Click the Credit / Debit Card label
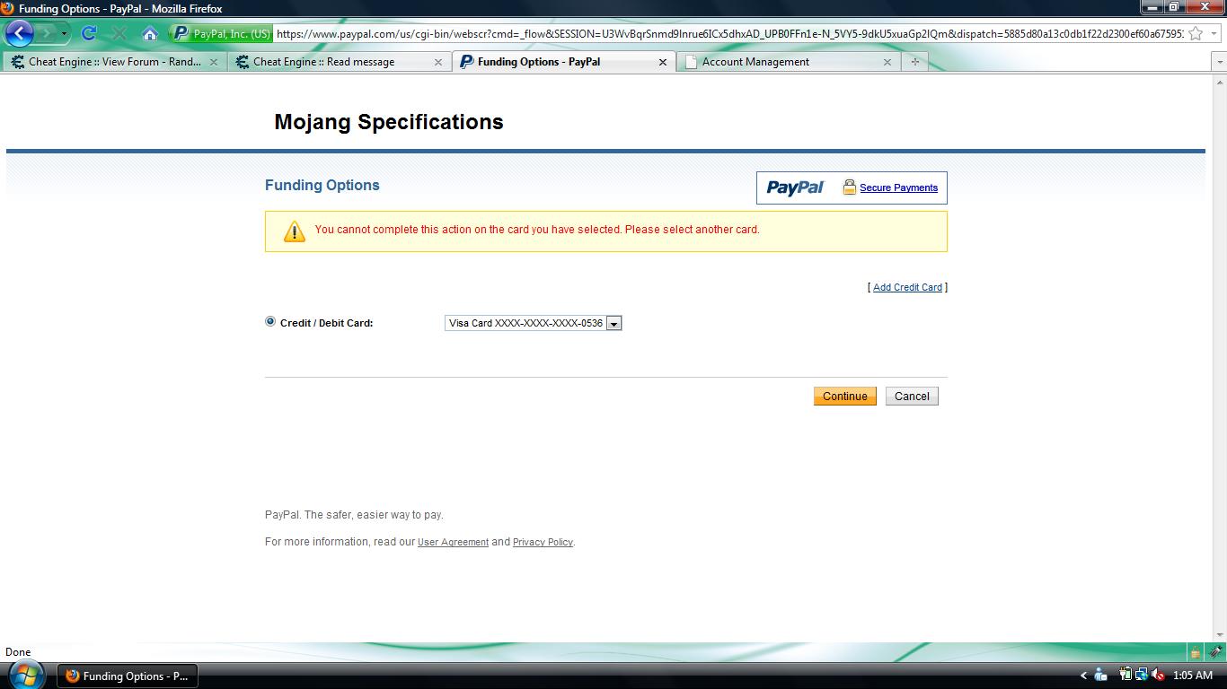Image resolution: width=1227 pixels, height=689 pixels. coord(326,323)
